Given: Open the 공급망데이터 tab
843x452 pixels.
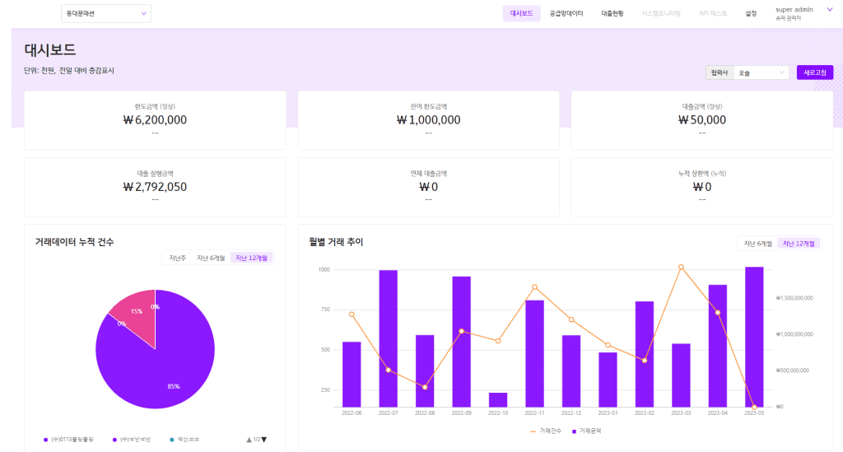Looking at the screenshot, I should pyautogui.click(x=566, y=13).
